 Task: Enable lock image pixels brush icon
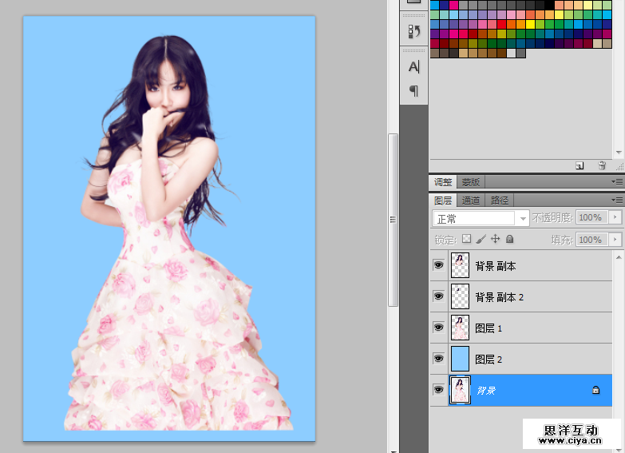pyautogui.click(x=481, y=239)
